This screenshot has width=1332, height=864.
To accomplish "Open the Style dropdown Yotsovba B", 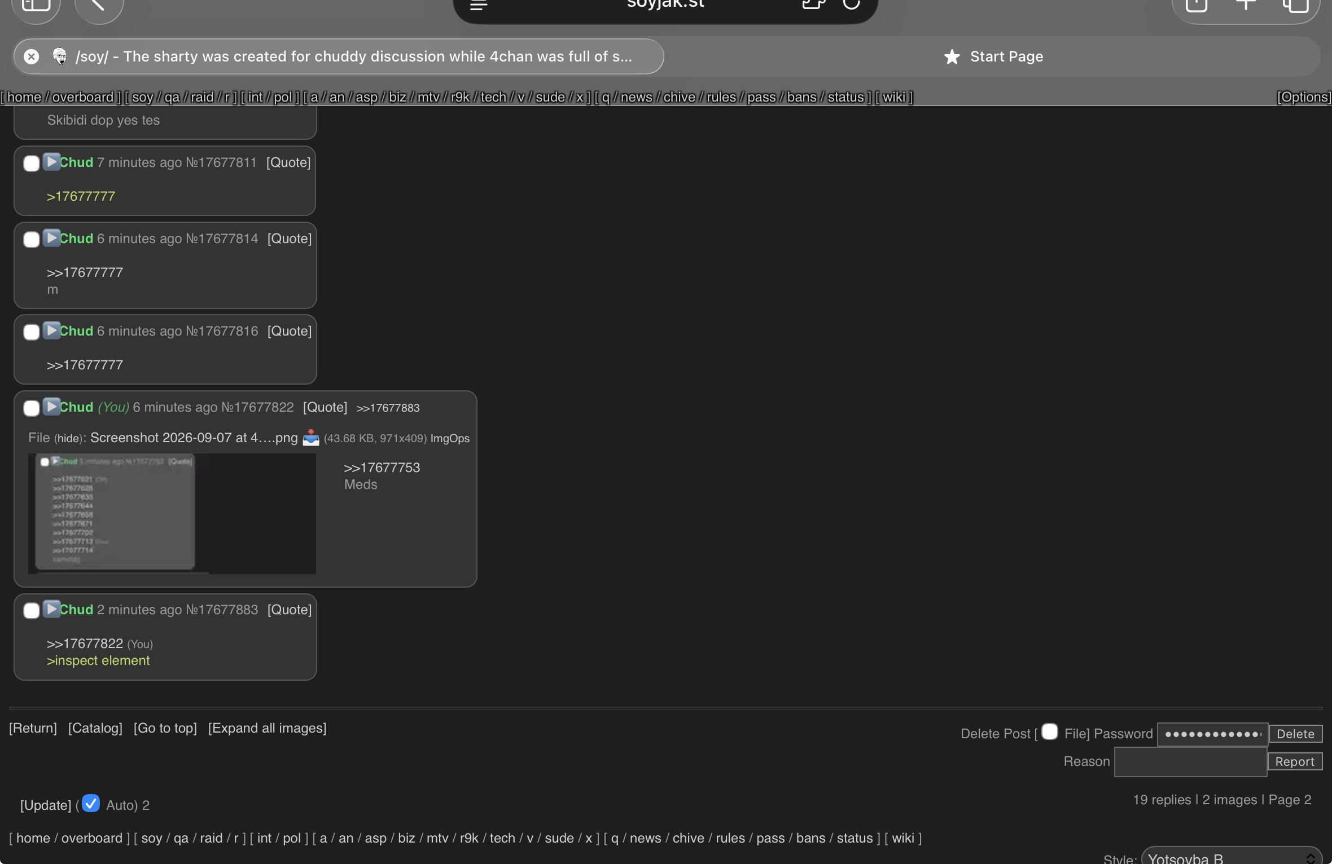I will [x=1232, y=857].
